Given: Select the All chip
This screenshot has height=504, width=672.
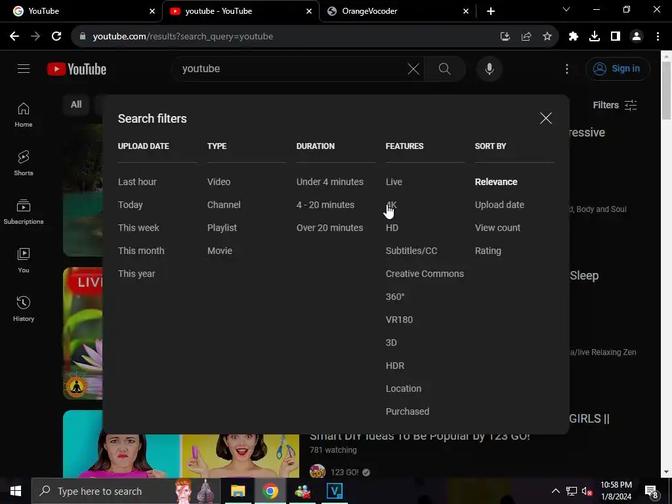Looking at the screenshot, I should [x=76, y=104].
